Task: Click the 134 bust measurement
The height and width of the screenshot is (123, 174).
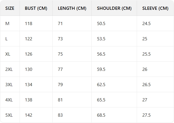Action: pos(29,85)
